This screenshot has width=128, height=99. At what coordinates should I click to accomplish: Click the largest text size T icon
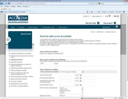(x=110, y=16)
